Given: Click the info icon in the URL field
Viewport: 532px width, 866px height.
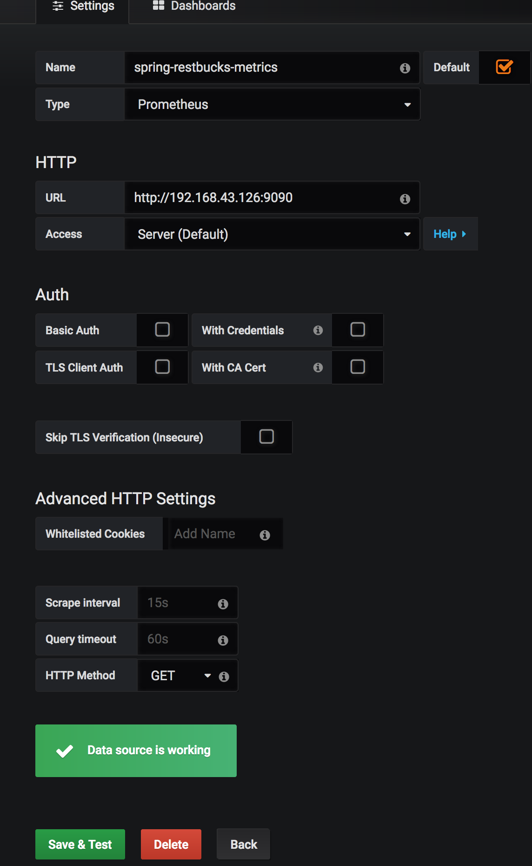Looking at the screenshot, I should pos(405,199).
